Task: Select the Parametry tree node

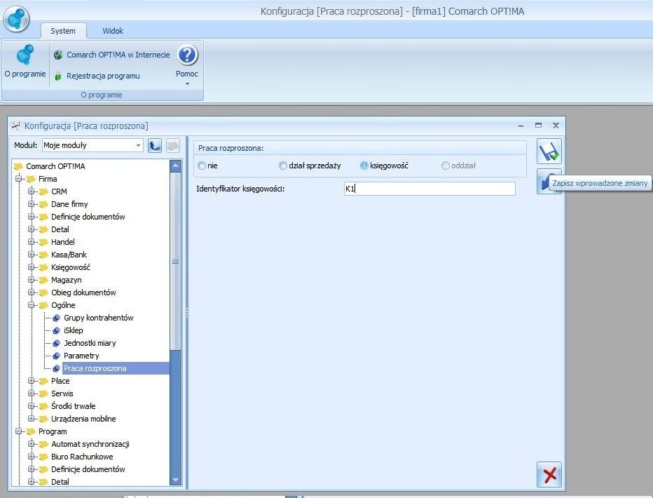Action: [81, 356]
